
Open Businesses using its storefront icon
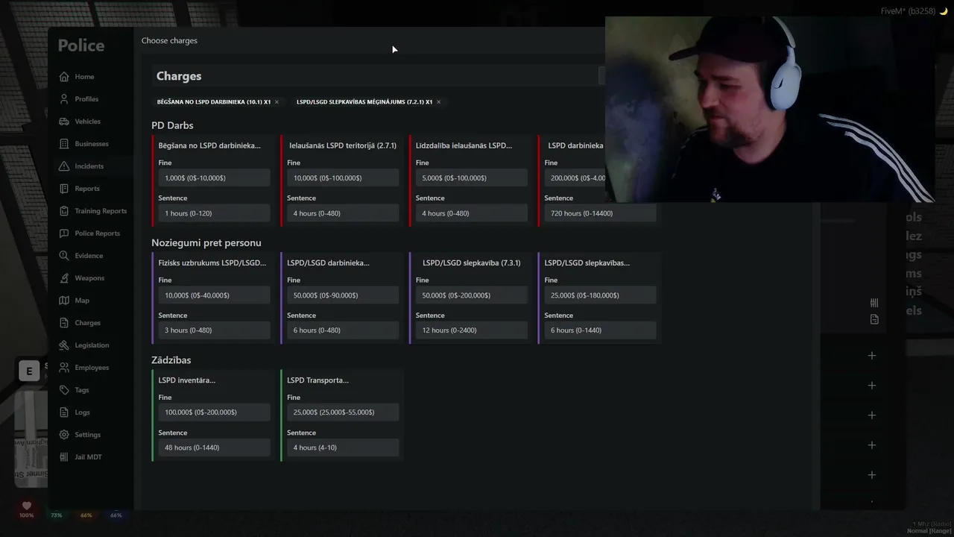click(64, 144)
